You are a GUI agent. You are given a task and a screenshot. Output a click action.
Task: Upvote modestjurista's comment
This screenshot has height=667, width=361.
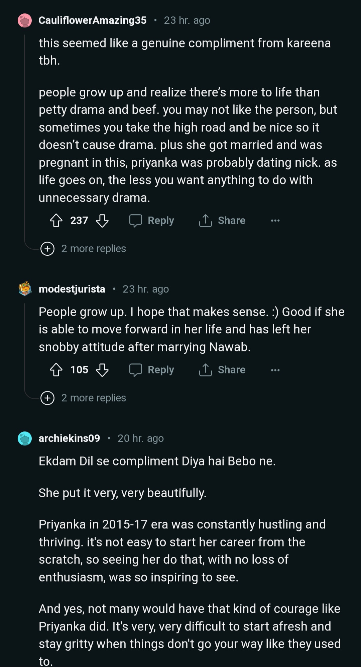[x=56, y=370]
